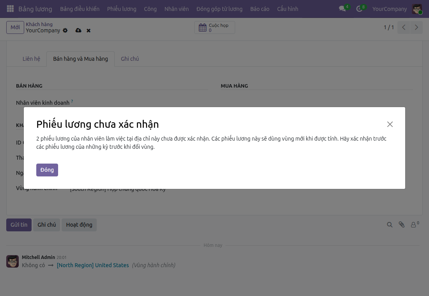Close the dialog with the X icon
This screenshot has width=429, height=296.
(x=390, y=124)
